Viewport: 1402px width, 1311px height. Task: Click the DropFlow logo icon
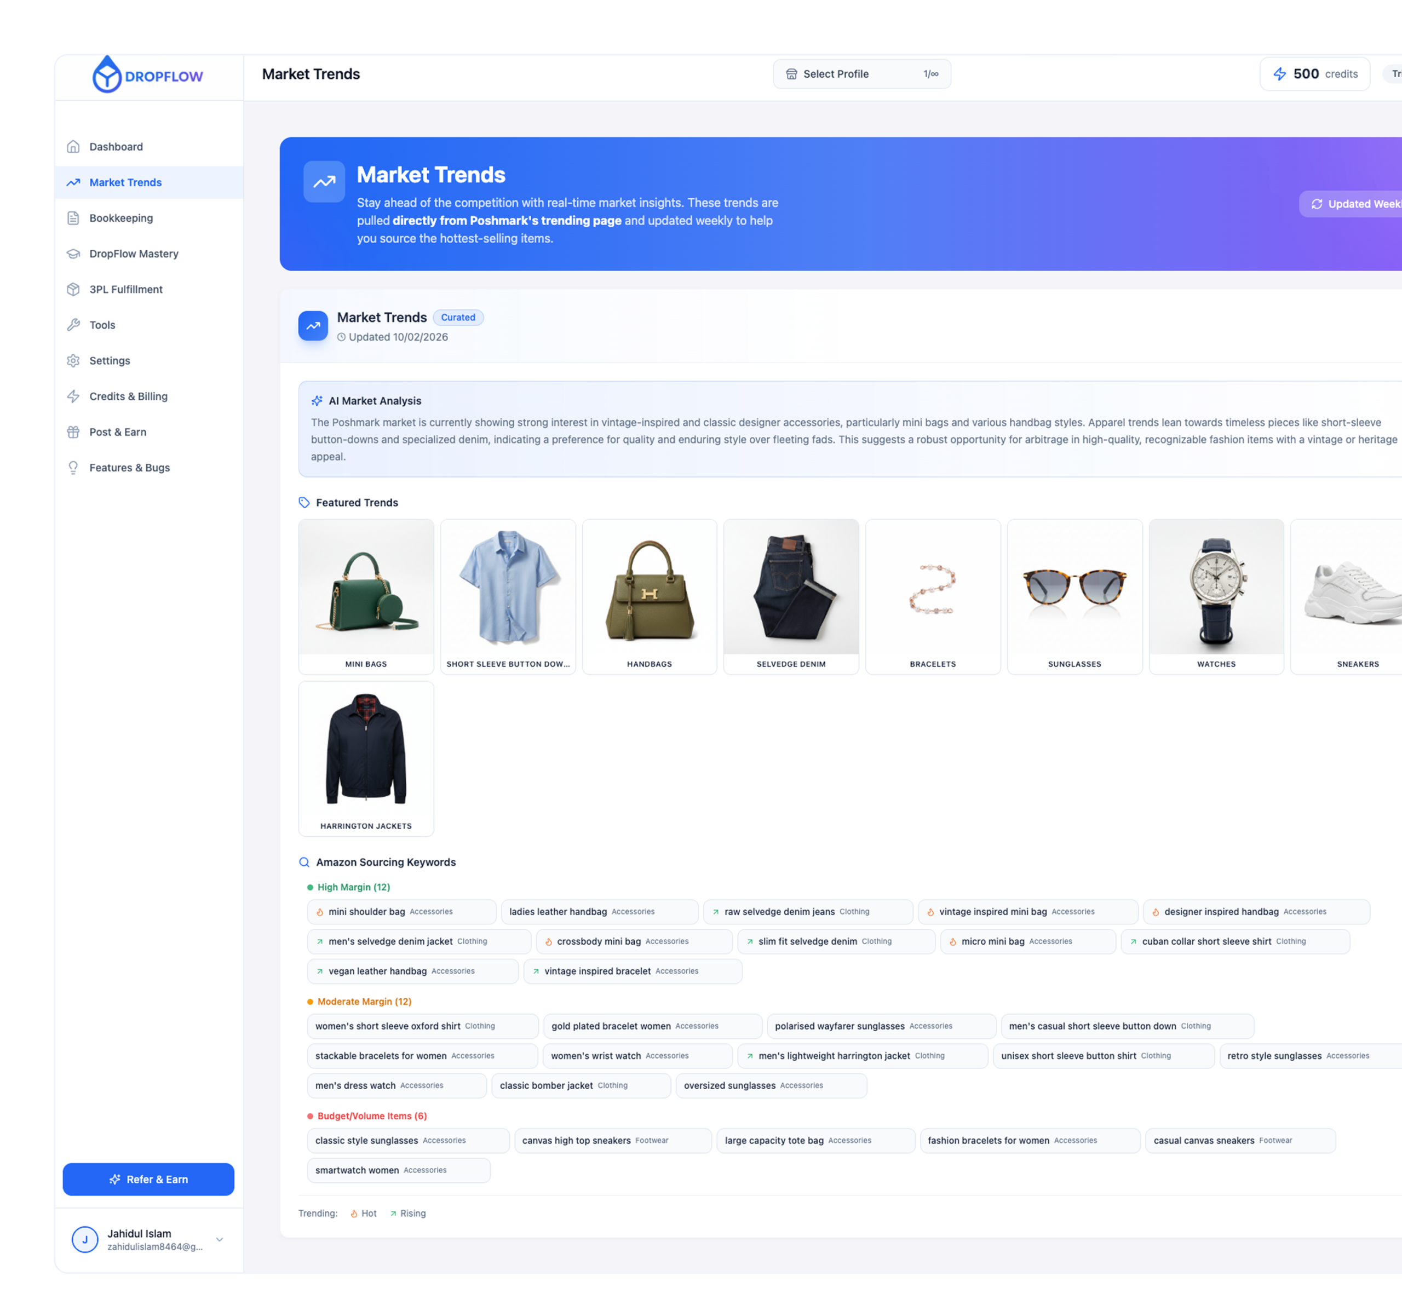[107, 75]
